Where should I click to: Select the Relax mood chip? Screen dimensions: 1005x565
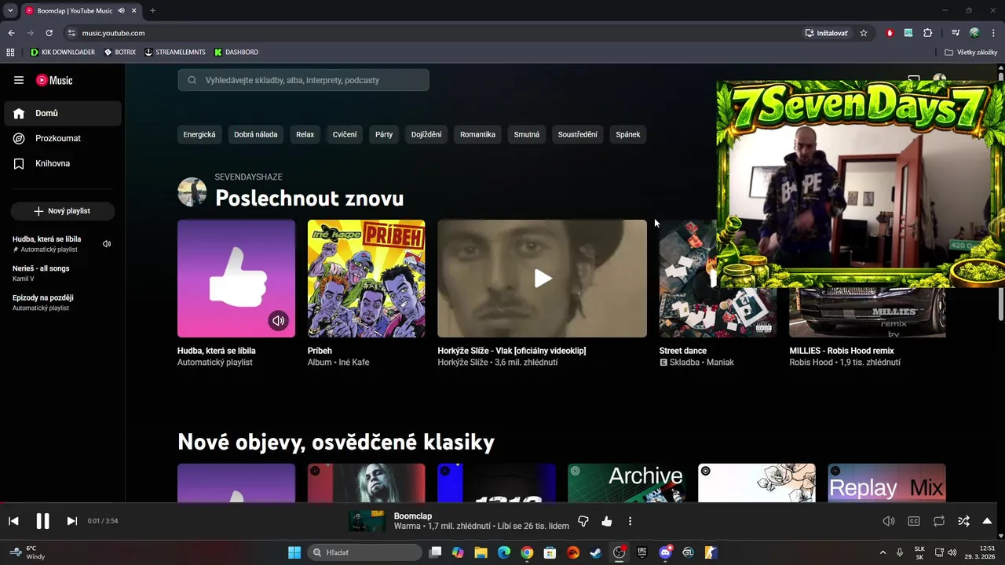305,134
